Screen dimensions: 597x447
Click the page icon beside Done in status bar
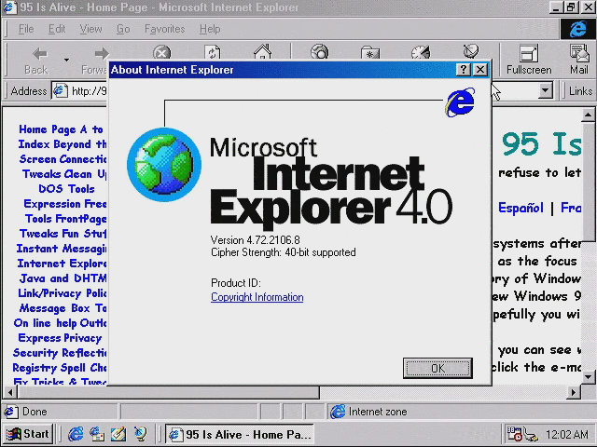tap(10, 412)
